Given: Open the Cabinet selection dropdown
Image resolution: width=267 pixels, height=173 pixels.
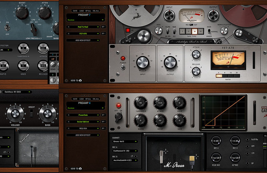Looking at the screenshot, I should (125, 141).
